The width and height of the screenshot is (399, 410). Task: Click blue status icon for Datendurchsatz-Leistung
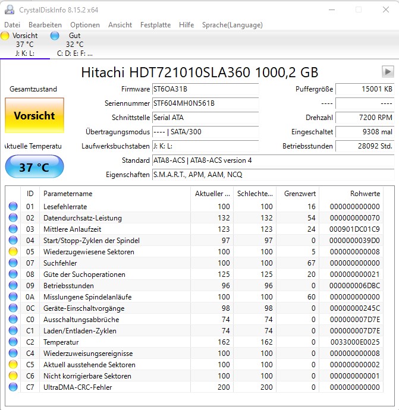tap(13, 217)
